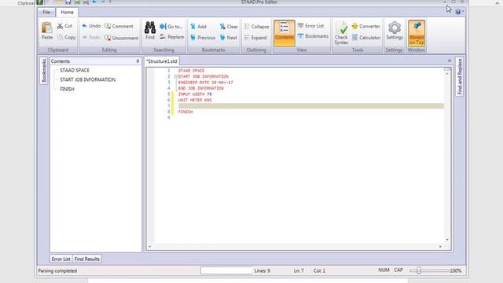Toggle Always on Top window pin
Screen dimensions: 503x283
point(417,33)
